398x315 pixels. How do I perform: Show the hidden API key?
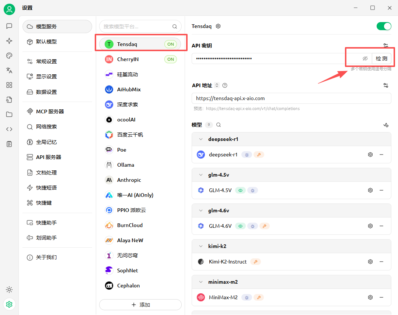tap(365, 59)
